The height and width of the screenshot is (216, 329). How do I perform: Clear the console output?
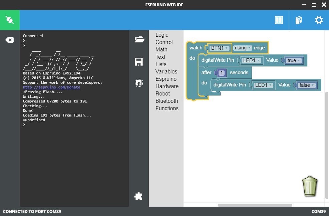point(10,39)
